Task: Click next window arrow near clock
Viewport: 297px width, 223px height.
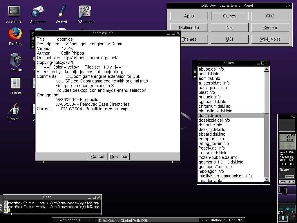Action: (207, 220)
